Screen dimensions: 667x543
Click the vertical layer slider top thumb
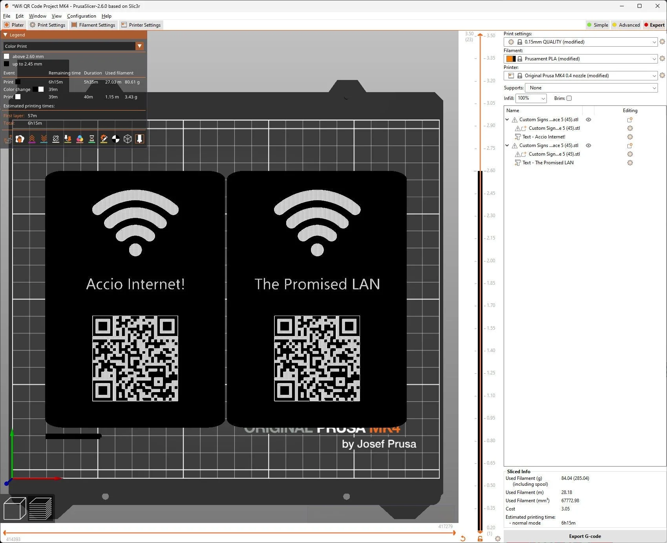pyautogui.click(x=480, y=36)
